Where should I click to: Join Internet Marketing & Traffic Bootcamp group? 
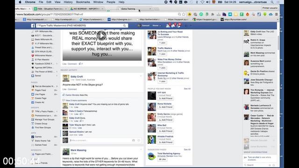162,82
